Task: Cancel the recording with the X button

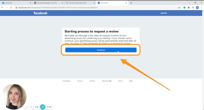Action: pyautogui.click(x=31, y=107)
